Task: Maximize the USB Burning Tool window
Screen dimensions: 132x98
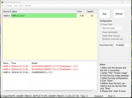Action: [x=122, y=2]
